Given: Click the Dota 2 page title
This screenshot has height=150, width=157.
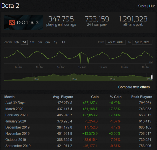Looking at the screenshot, I should 10,6.
